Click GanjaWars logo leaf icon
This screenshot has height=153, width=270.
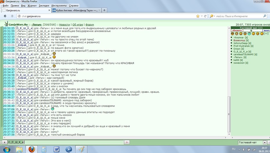coord(6,24)
